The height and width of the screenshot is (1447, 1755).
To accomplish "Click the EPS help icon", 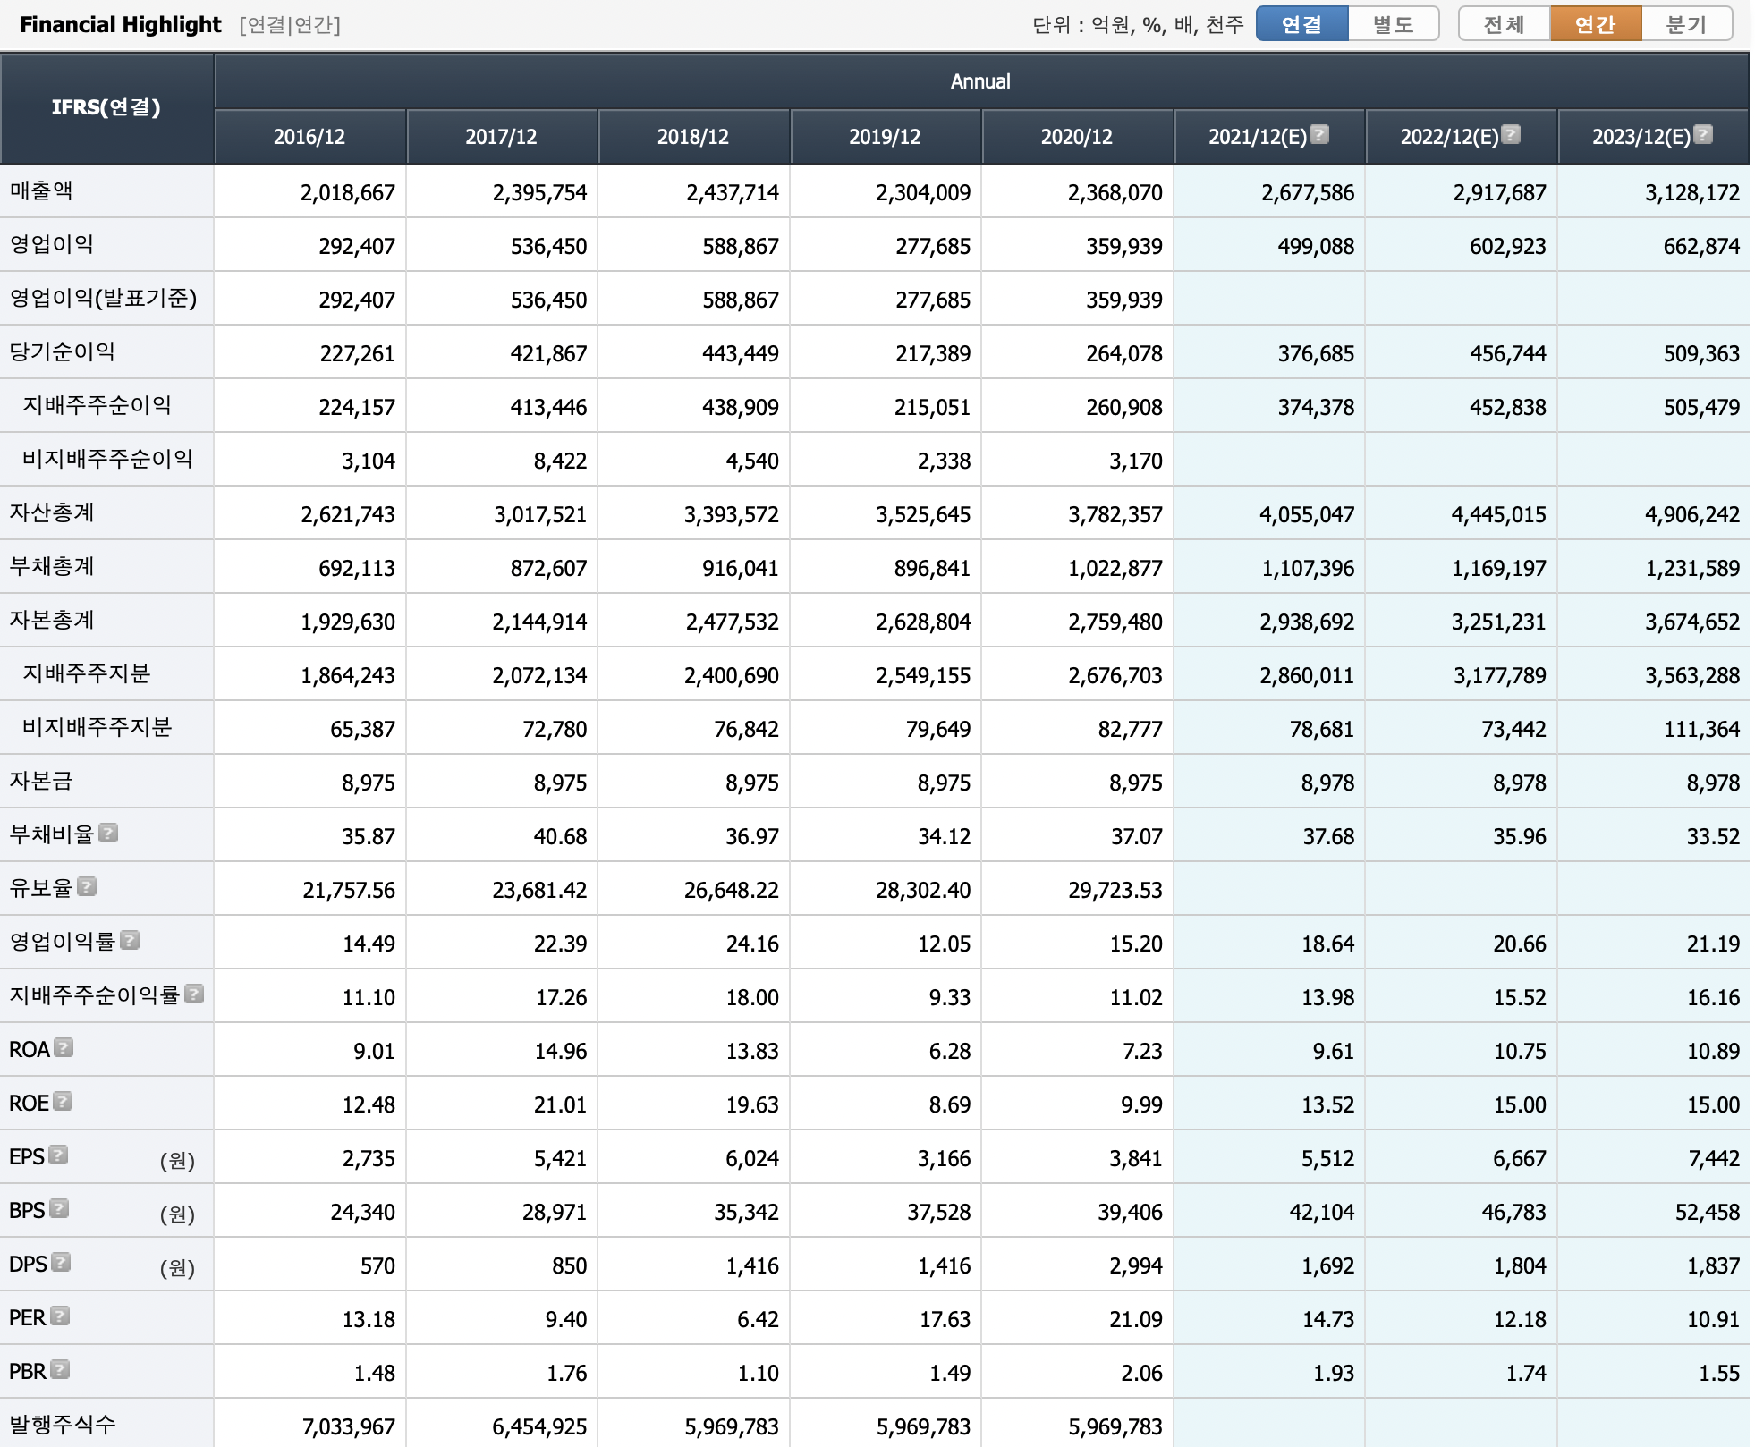I will coord(58,1155).
